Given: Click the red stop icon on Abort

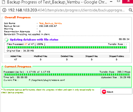Looking at the screenshot, I should pos(104,92).
